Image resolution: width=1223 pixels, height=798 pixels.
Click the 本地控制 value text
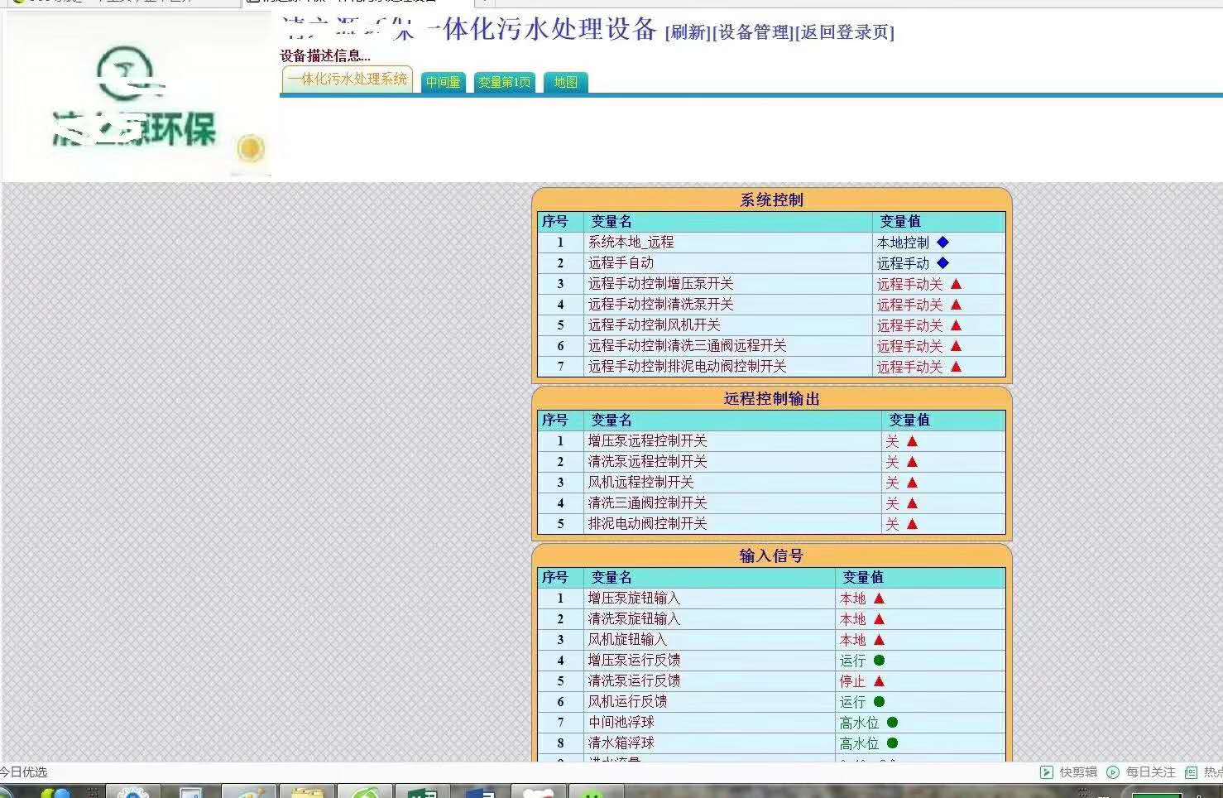point(904,243)
